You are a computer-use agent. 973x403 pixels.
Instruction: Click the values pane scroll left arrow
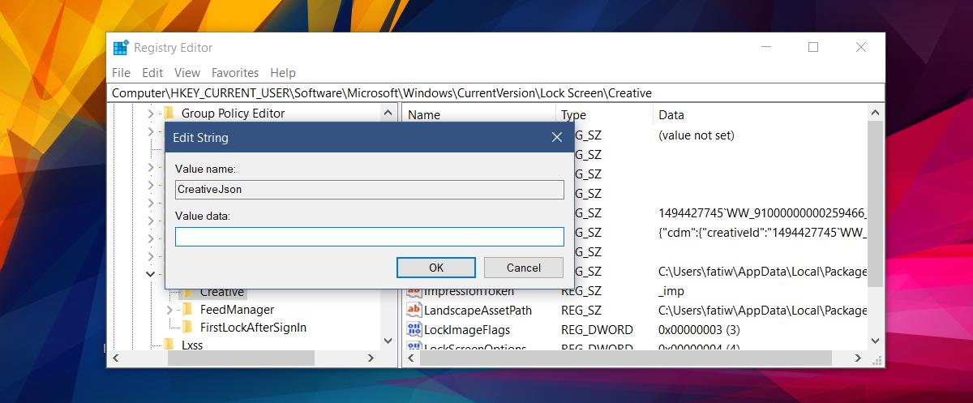(x=410, y=358)
